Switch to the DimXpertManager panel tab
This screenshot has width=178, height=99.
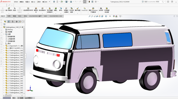(x=17, y=21)
